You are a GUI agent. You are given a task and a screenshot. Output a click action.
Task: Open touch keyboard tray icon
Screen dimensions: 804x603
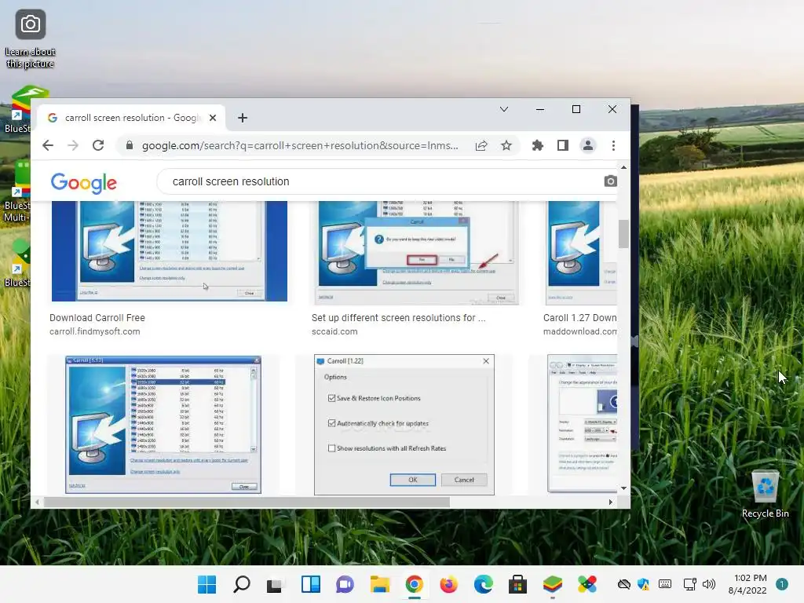coord(665,584)
